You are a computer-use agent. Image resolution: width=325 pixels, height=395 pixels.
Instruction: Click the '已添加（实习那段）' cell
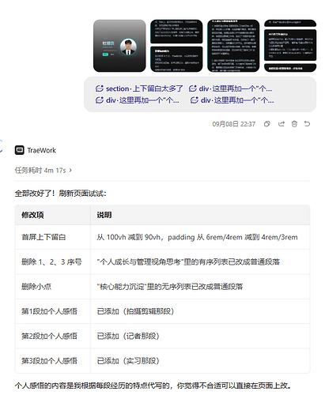[x=200, y=361]
